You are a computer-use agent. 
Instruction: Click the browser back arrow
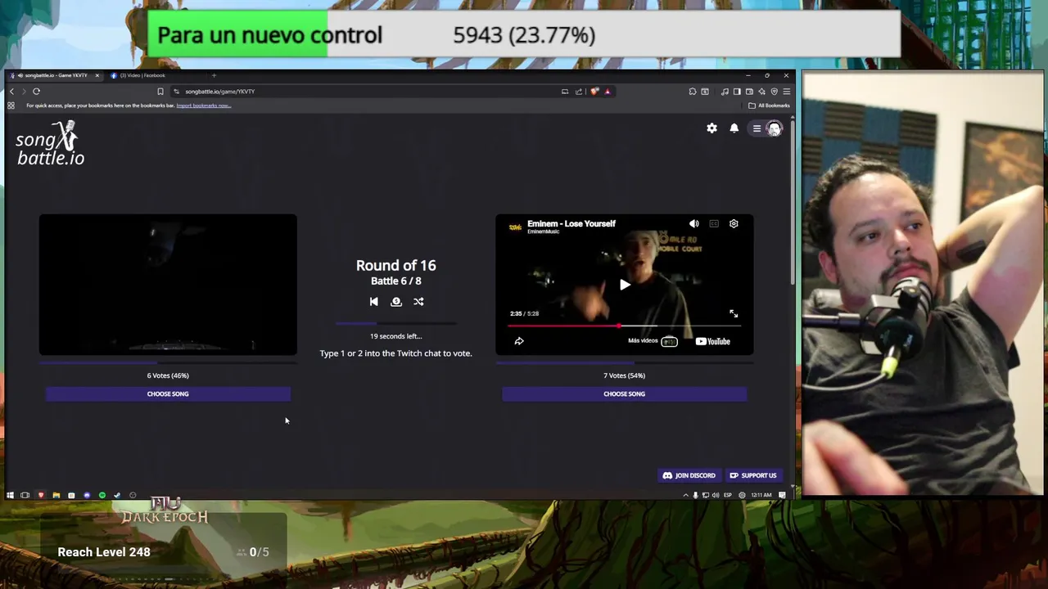click(x=11, y=92)
